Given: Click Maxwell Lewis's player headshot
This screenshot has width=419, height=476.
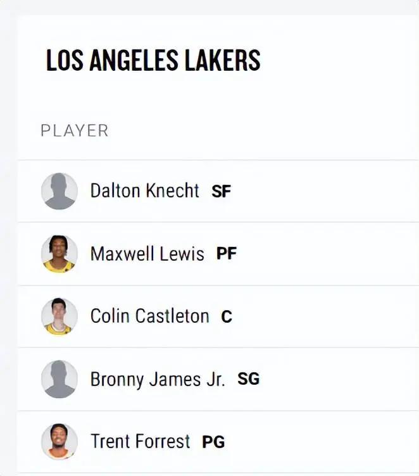Looking at the screenshot, I should 59,254.
